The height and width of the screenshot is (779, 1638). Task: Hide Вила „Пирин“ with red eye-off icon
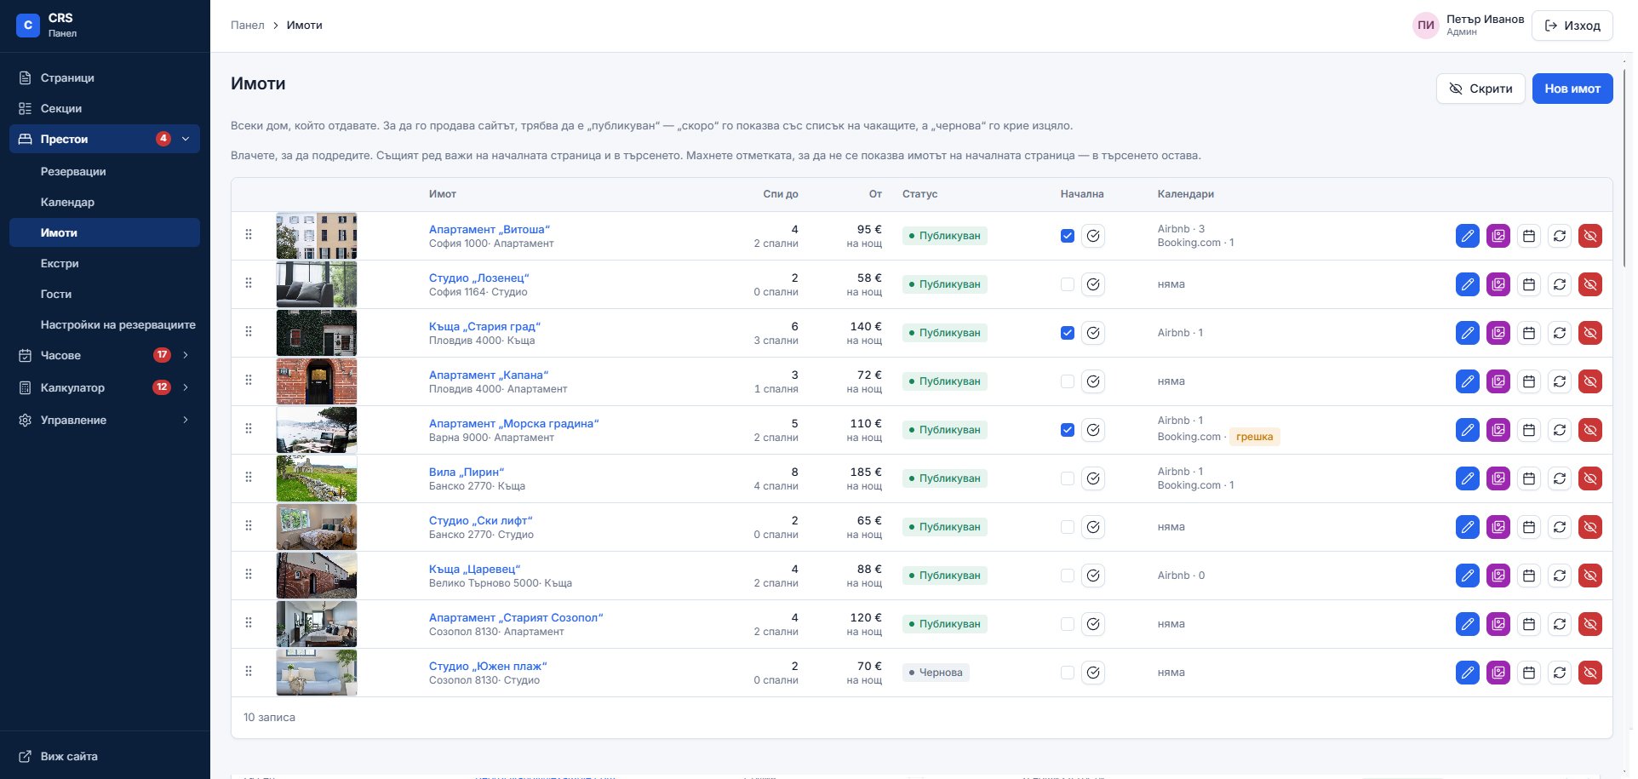1589,478
